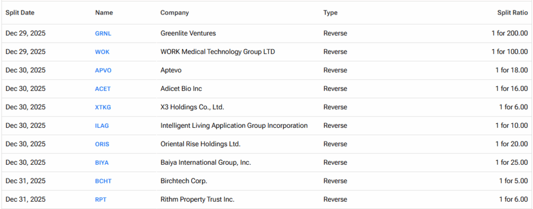533x209 pixels.
Task: Select the Adicet Bio Inc company cell
Action: coord(183,88)
